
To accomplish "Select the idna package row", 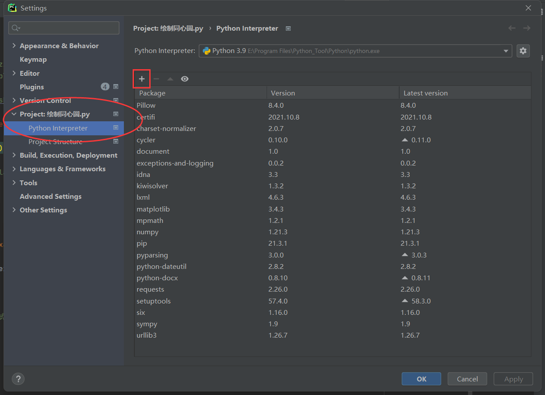I will click(333, 174).
